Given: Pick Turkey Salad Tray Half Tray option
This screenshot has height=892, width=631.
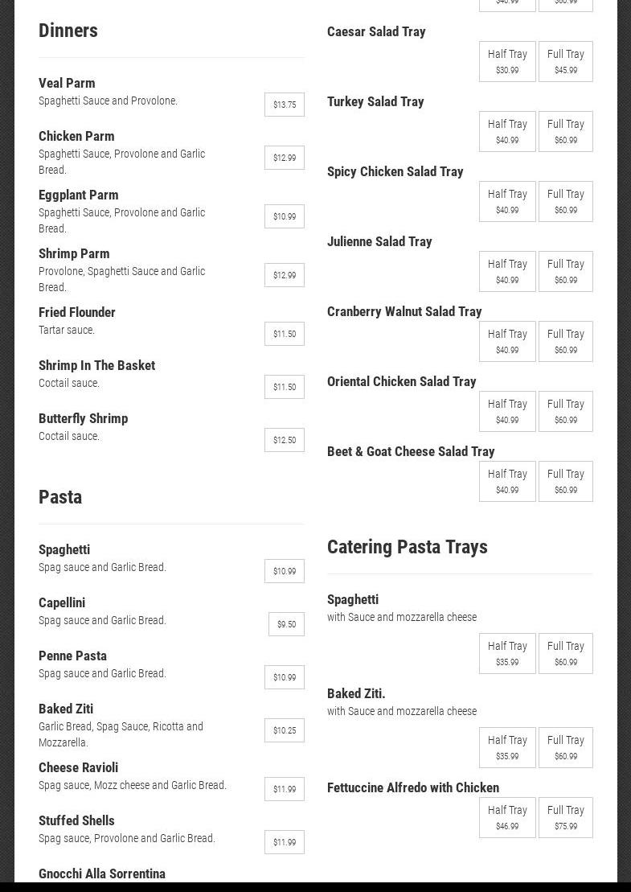Looking at the screenshot, I should click(x=507, y=132).
